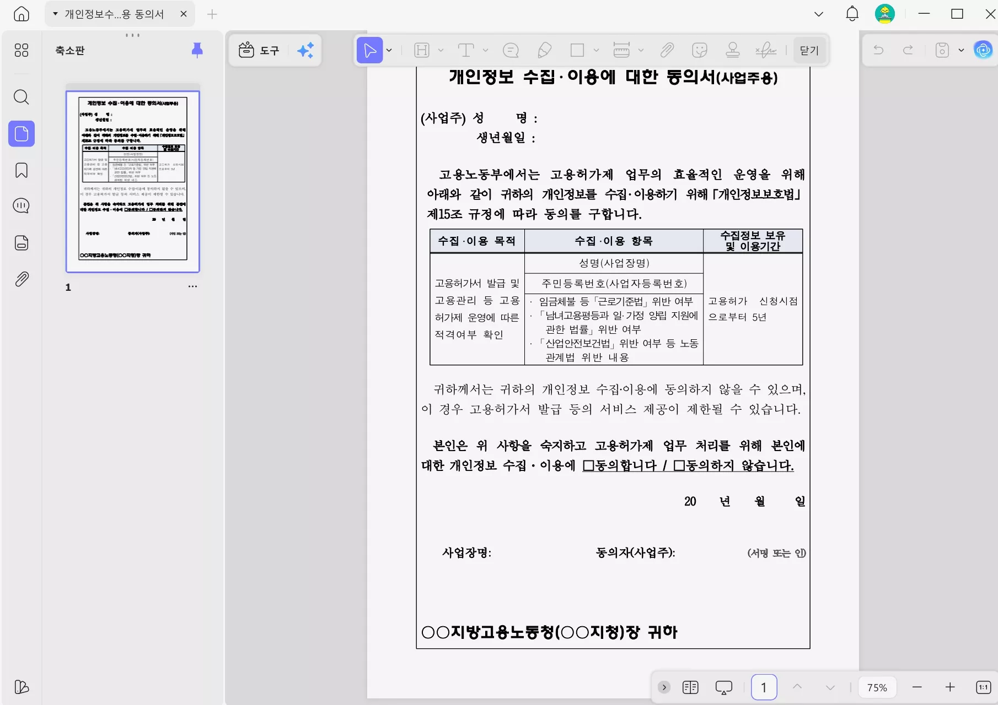This screenshot has height=705, width=998.
Task: Open notifications bell
Action: tap(852, 14)
